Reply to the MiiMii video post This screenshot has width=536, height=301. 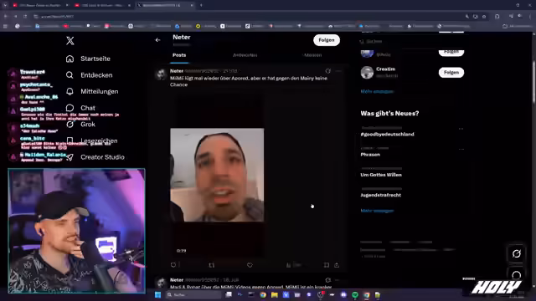tap(173, 265)
